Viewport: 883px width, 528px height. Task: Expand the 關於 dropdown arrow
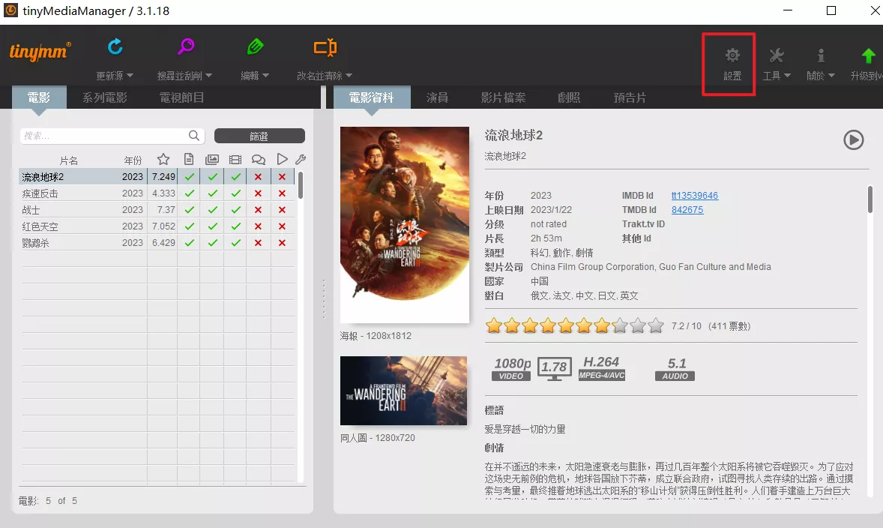pyautogui.click(x=831, y=76)
